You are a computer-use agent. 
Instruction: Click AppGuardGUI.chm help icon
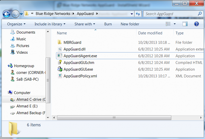coord(60,62)
